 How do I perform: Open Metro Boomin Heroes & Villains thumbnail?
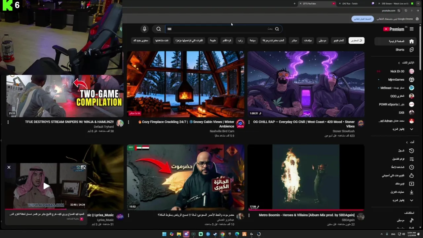click(306, 177)
